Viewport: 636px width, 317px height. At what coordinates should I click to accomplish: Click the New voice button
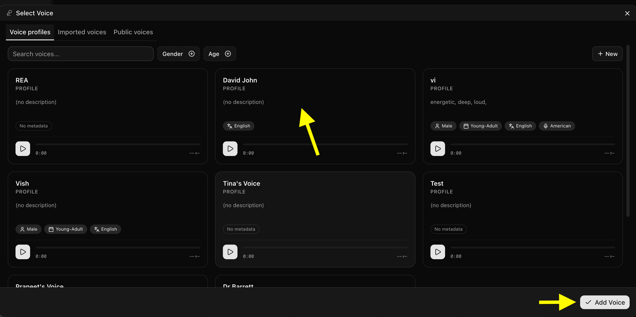[607, 54]
